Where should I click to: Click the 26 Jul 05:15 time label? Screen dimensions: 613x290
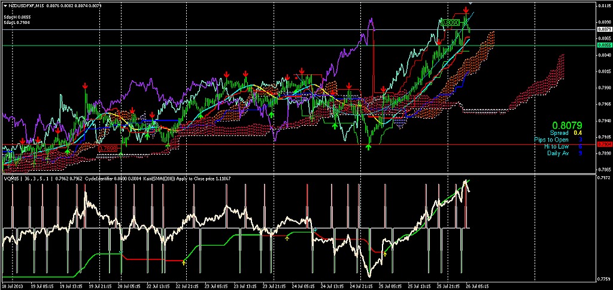point(476,286)
